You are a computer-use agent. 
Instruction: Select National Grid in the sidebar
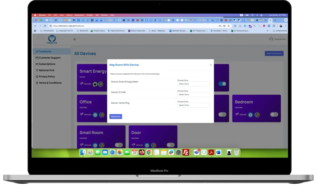tap(52, 70)
